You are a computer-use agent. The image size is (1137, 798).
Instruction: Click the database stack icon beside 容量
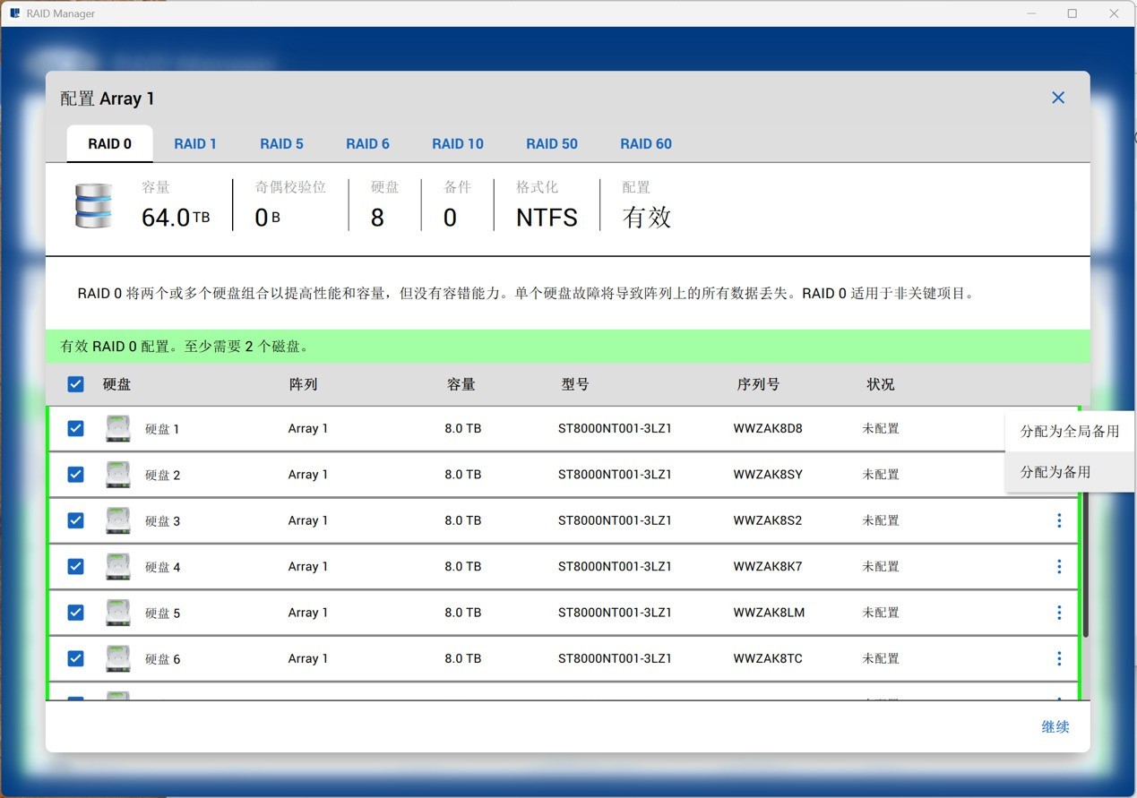point(93,205)
